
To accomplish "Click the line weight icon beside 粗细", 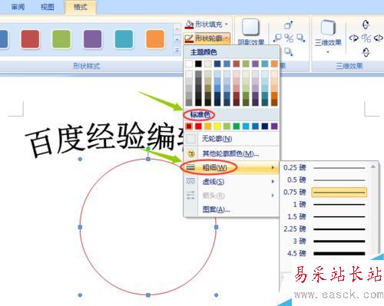I will click(190, 168).
